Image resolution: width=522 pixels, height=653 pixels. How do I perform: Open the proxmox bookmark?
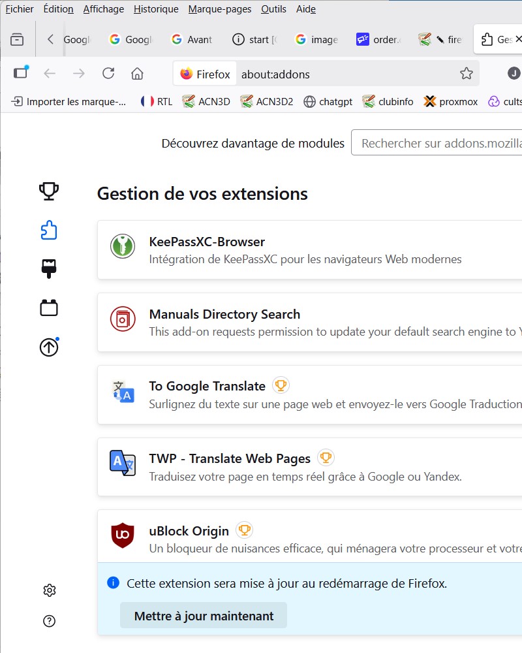[451, 102]
